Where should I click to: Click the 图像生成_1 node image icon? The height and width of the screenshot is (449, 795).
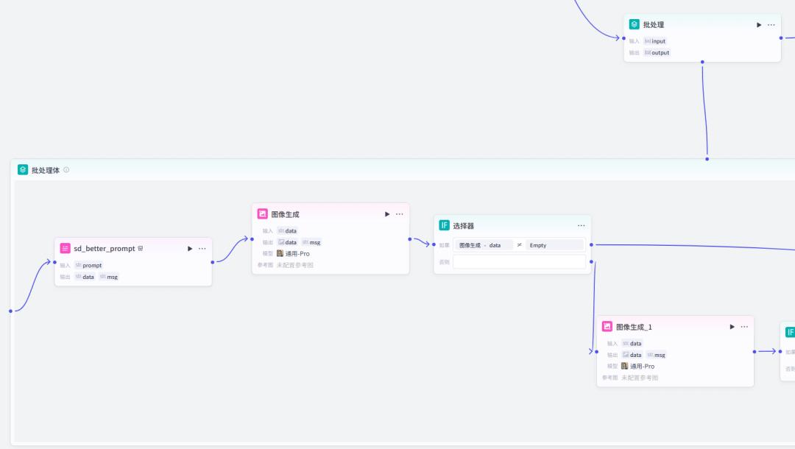pos(607,327)
